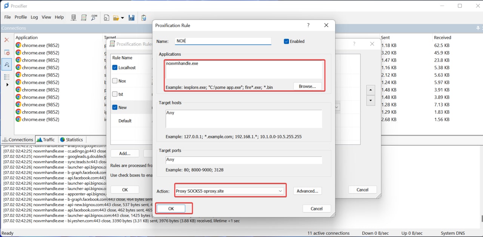Click into the Target hosts field
The width and height of the screenshot is (483, 237).
pos(244,119)
